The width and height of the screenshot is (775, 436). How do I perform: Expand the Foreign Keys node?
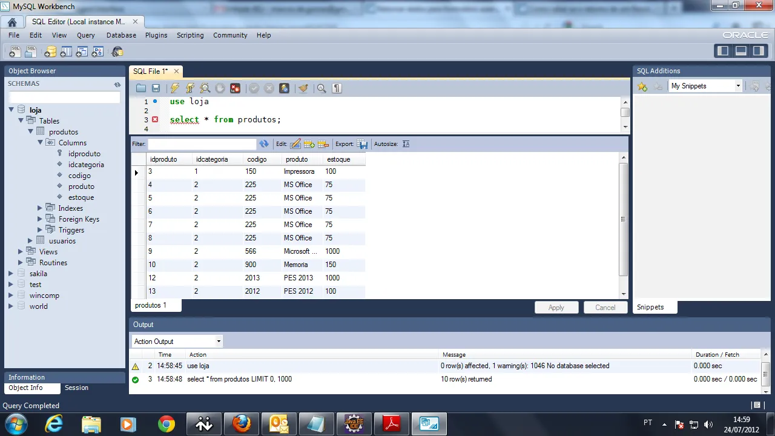(40, 219)
